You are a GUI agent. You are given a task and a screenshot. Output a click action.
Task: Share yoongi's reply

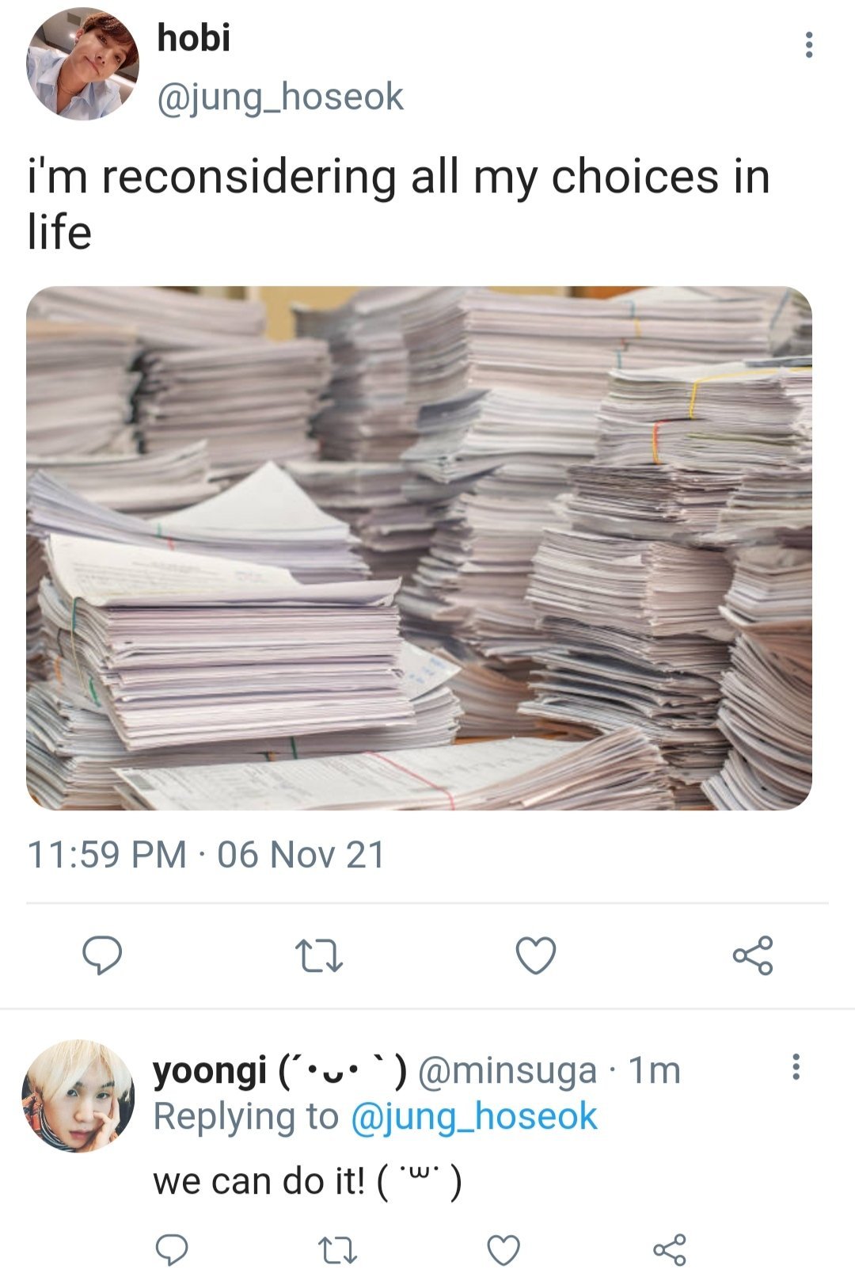[669, 1250]
